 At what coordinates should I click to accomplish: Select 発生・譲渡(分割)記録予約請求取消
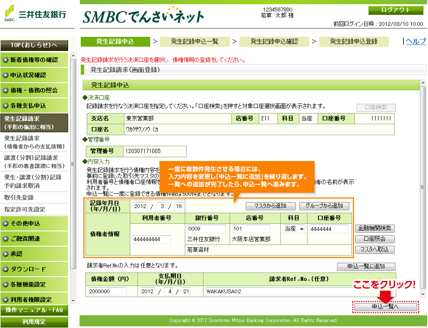tap(34, 181)
